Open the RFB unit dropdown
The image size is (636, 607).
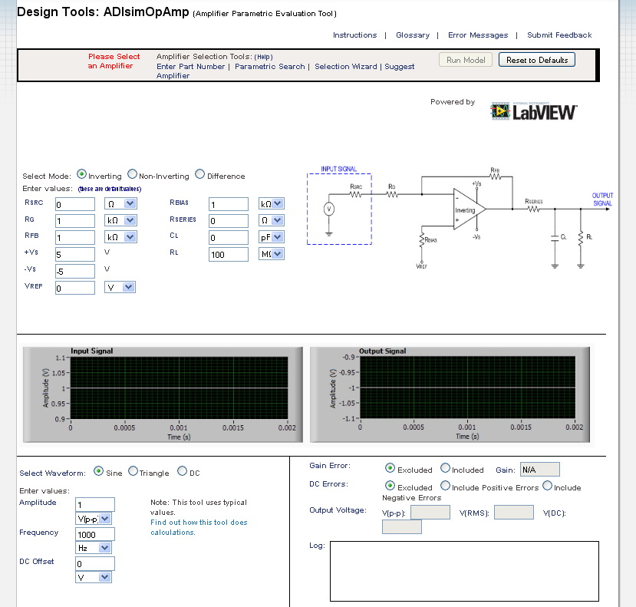(x=121, y=237)
